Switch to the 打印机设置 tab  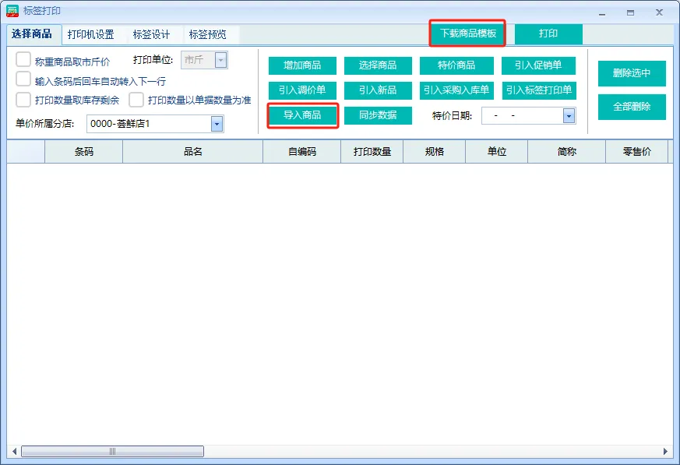coord(90,35)
